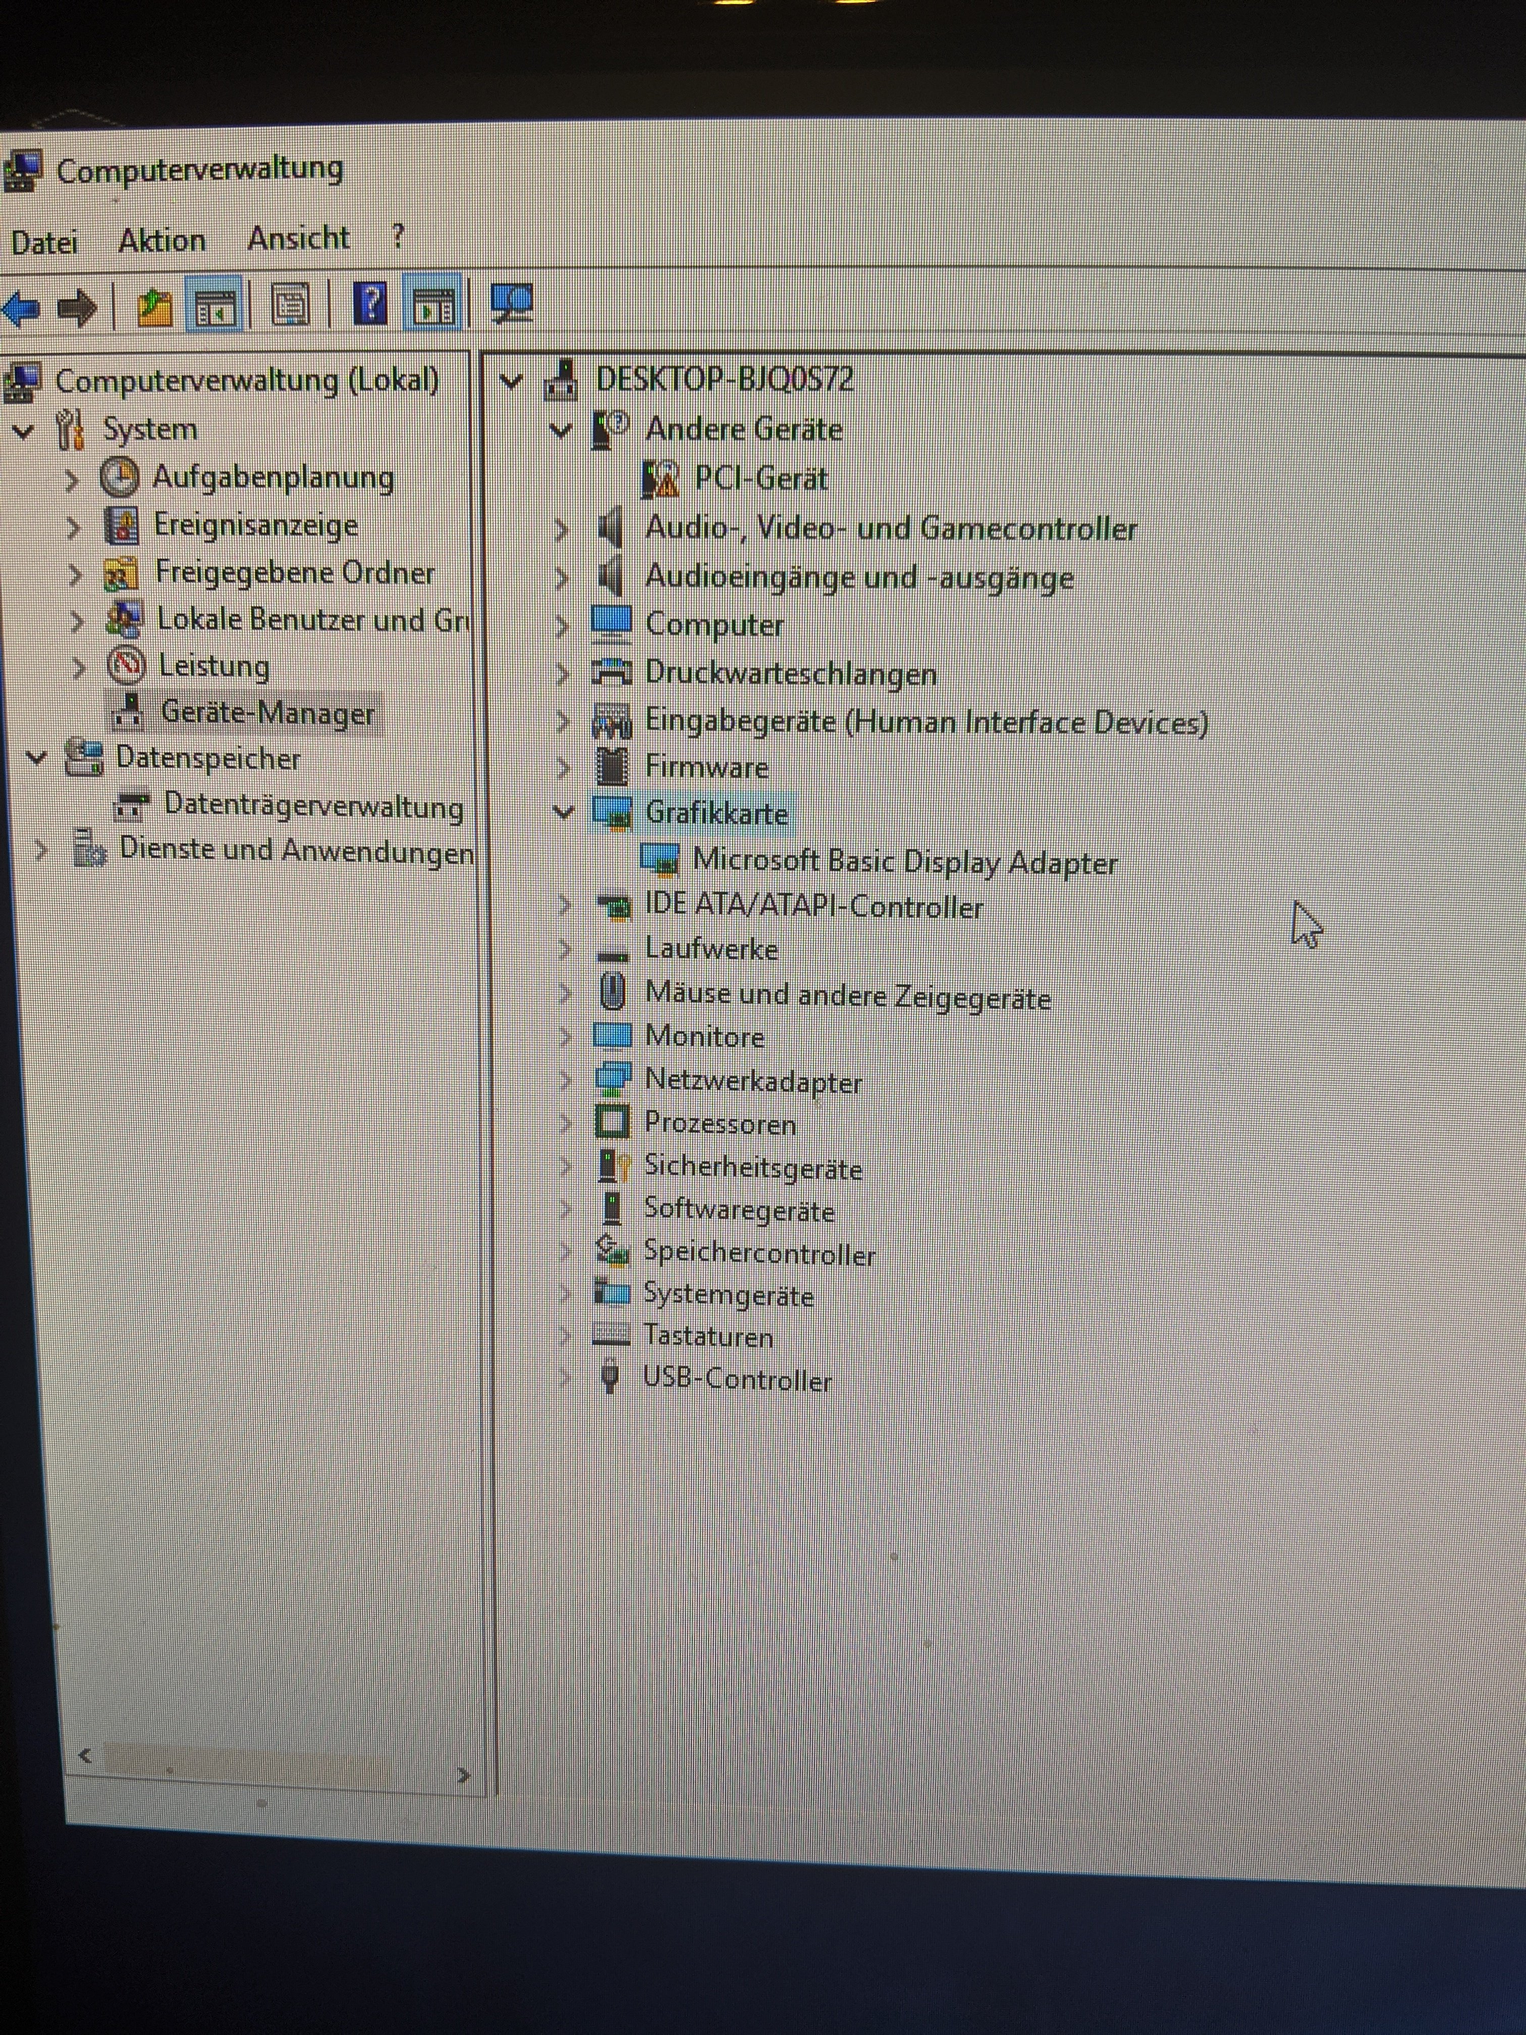Image resolution: width=1526 pixels, height=2035 pixels.
Task: Click right arrow of left pane scrollbar
Action: [464, 1775]
